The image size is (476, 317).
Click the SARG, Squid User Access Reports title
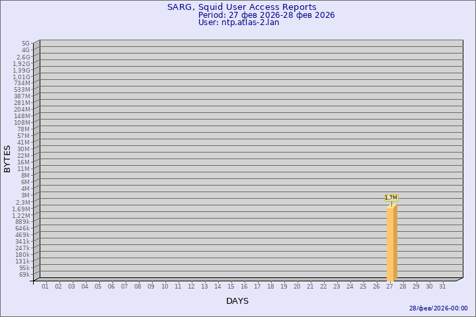pos(241,7)
